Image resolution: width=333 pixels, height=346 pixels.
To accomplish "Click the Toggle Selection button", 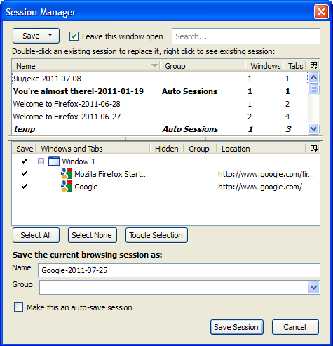I will (x=156, y=235).
